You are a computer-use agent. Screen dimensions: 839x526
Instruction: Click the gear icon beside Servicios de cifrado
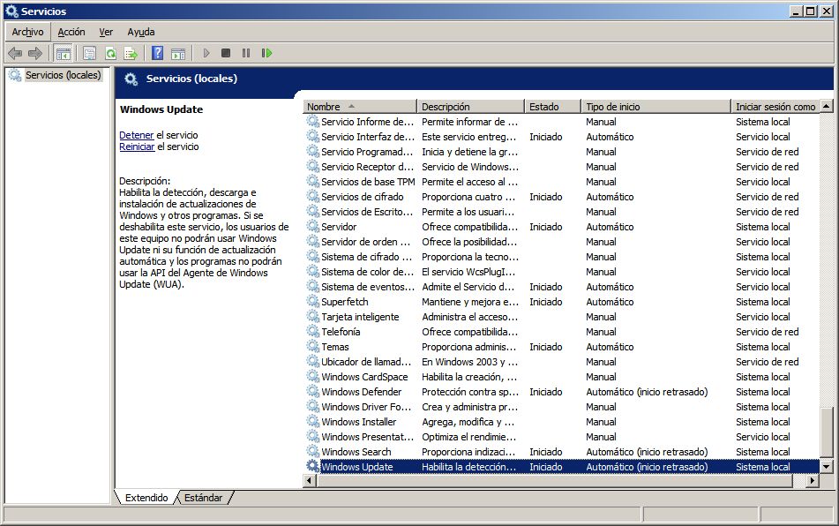(x=312, y=197)
